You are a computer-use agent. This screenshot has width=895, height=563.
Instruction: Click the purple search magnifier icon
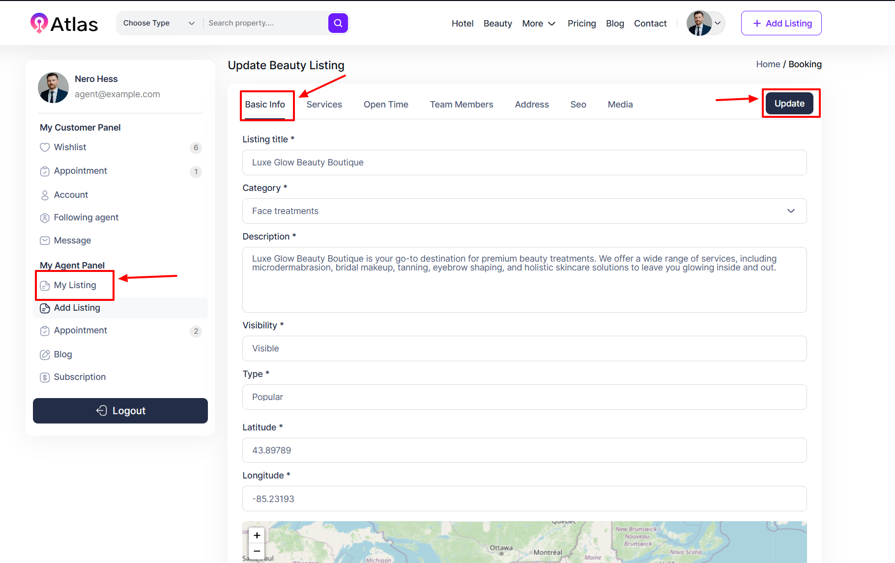point(338,23)
